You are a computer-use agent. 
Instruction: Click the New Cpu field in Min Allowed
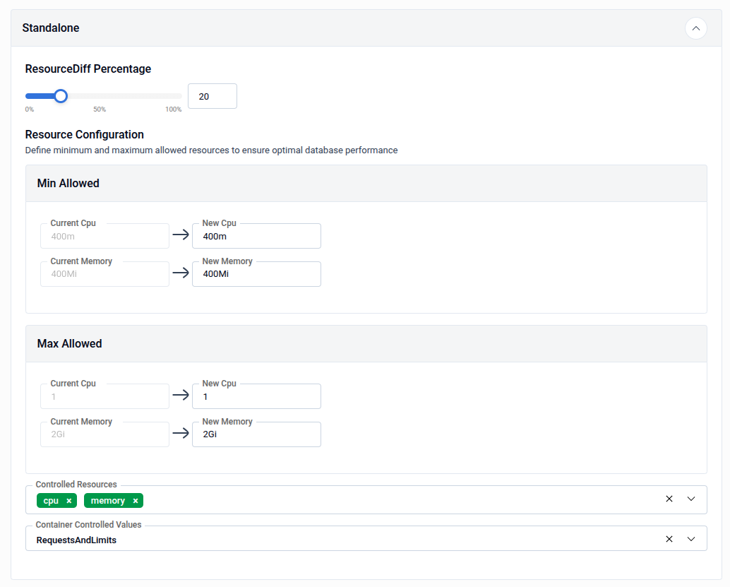tap(256, 235)
